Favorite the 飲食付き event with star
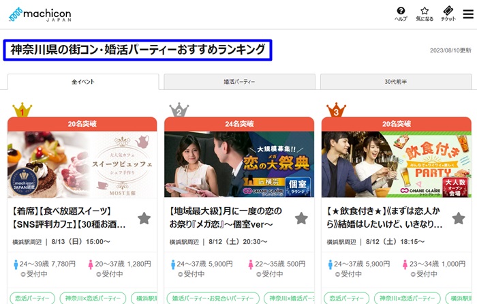The height and width of the screenshot is (304, 477). (459, 218)
